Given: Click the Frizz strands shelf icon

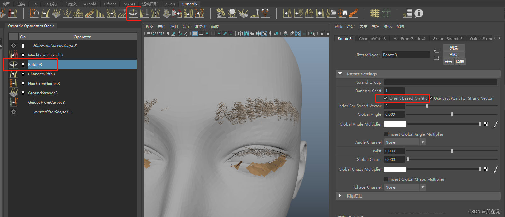Looking at the screenshot, I should (x=67, y=13).
